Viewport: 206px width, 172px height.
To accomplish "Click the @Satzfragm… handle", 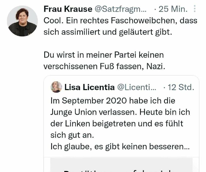I will point(121,9).
